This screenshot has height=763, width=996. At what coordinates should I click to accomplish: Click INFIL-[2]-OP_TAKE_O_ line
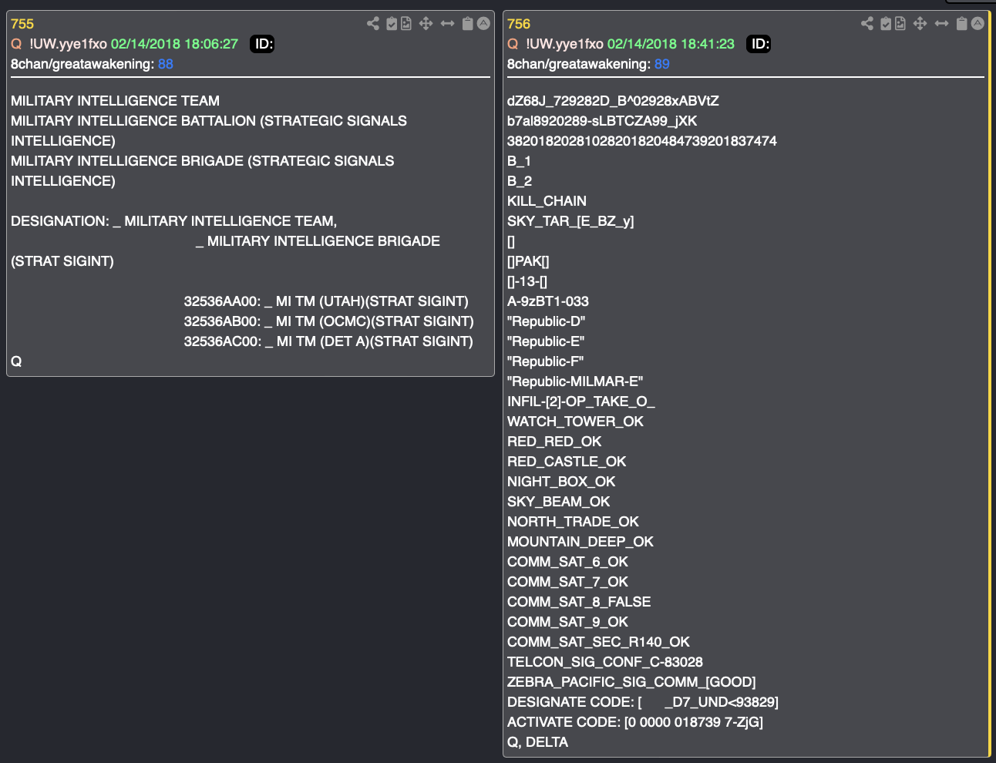(581, 402)
